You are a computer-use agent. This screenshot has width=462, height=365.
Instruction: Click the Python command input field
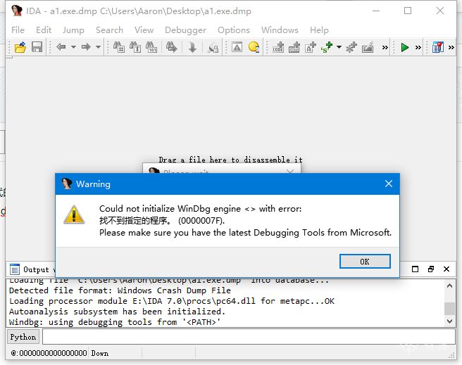coord(249,337)
